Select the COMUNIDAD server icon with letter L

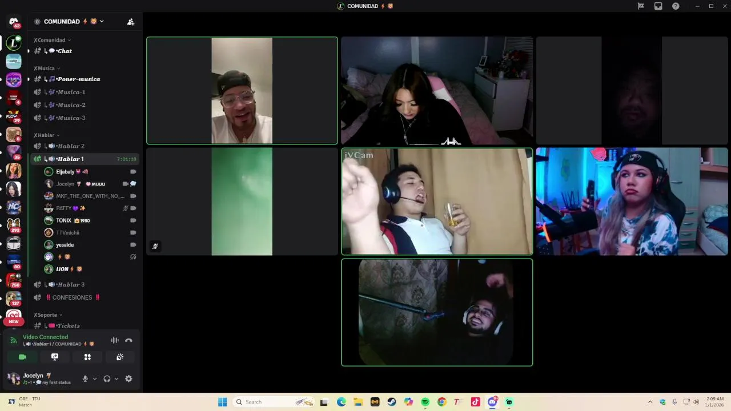pyautogui.click(x=14, y=43)
